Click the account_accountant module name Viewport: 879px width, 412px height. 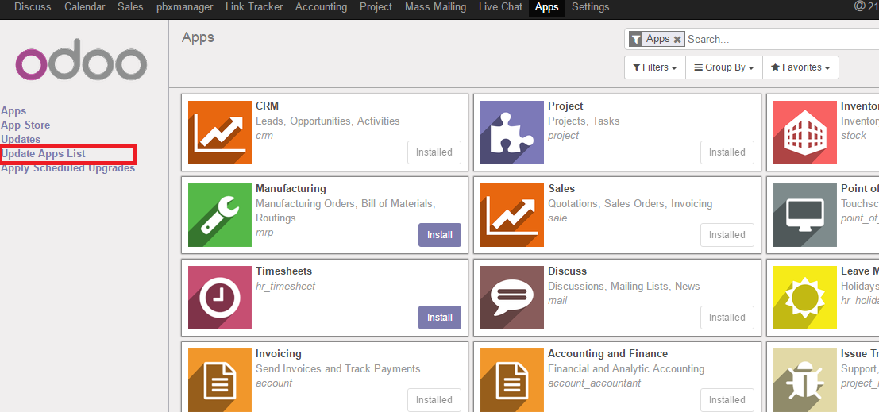(x=594, y=383)
